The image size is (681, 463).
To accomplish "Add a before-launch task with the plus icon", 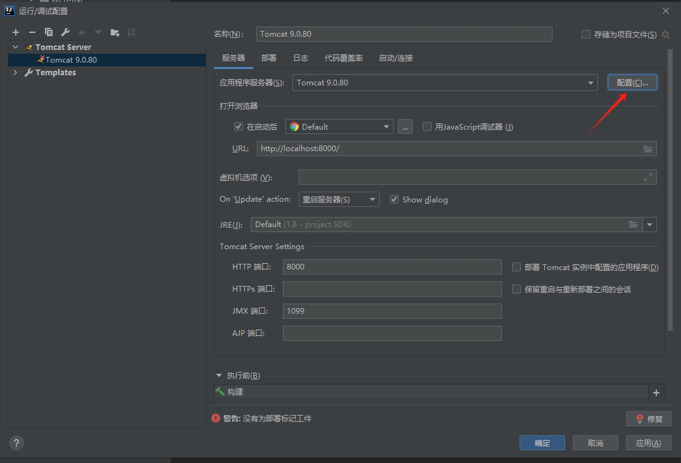I will [656, 392].
